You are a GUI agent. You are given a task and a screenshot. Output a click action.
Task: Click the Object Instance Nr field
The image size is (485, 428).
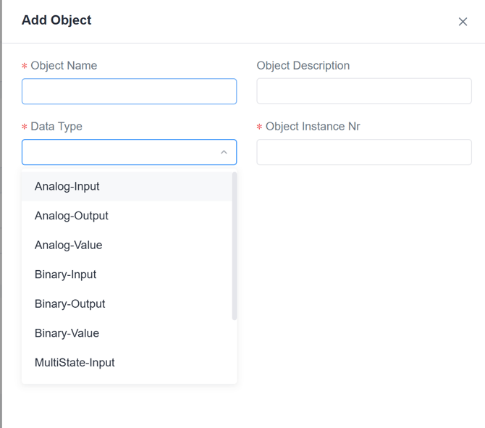[363, 152]
